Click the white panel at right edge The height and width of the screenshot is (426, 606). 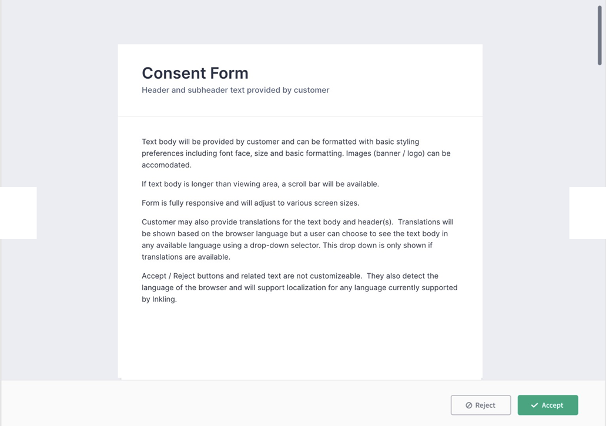tap(587, 213)
